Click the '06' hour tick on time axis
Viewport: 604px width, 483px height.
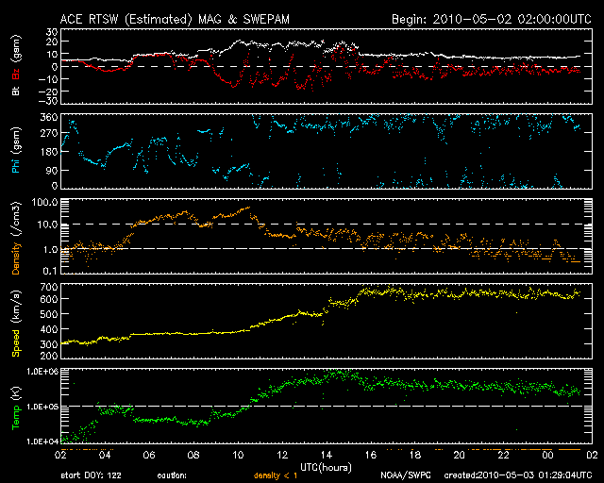pyautogui.click(x=149, y=456)
